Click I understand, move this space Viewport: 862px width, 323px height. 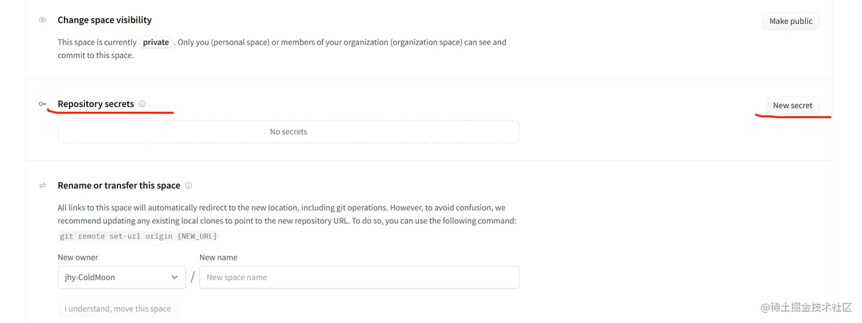(x=117, y=309)
